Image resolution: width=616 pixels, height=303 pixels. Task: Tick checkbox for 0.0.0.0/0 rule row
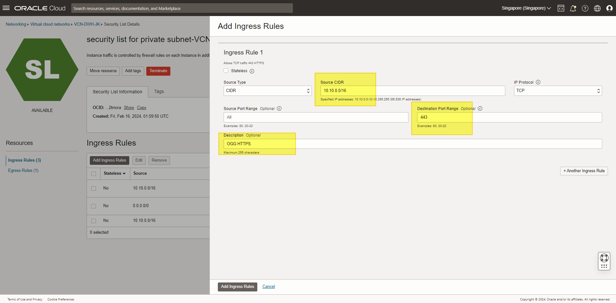94,206
